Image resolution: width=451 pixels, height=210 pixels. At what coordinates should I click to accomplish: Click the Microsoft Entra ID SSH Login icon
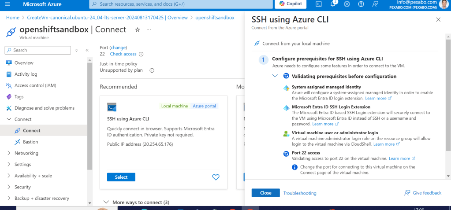[286, 108]
